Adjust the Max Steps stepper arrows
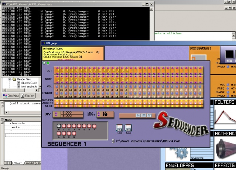This screenshot has height=170, width=236. click(99, 115)
